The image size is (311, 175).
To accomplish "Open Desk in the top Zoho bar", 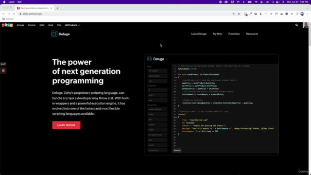I will 51,25.
